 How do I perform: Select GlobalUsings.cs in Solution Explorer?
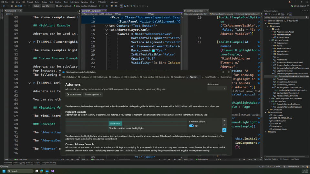point(283,79)
